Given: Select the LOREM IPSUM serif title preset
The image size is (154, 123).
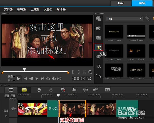Looking at the screenshot, I should tap(136, 70).
